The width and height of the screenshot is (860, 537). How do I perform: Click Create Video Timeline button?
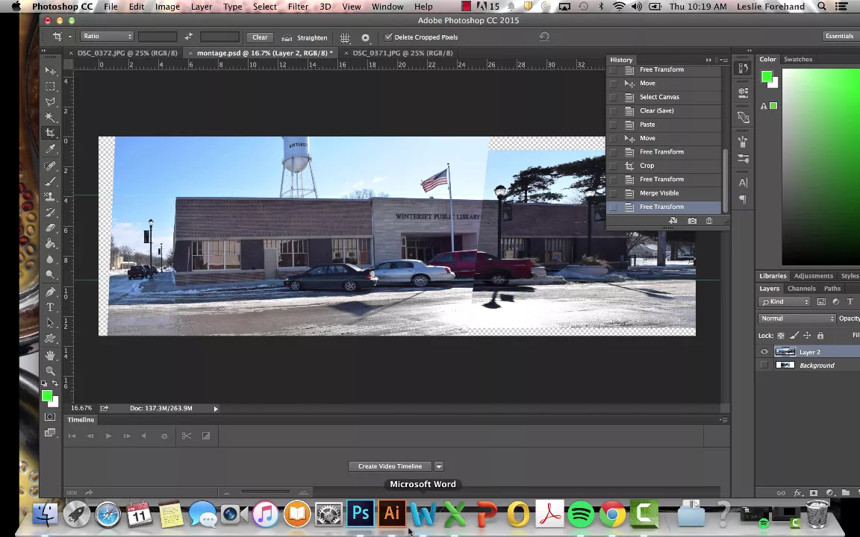[x=390, y=466]
